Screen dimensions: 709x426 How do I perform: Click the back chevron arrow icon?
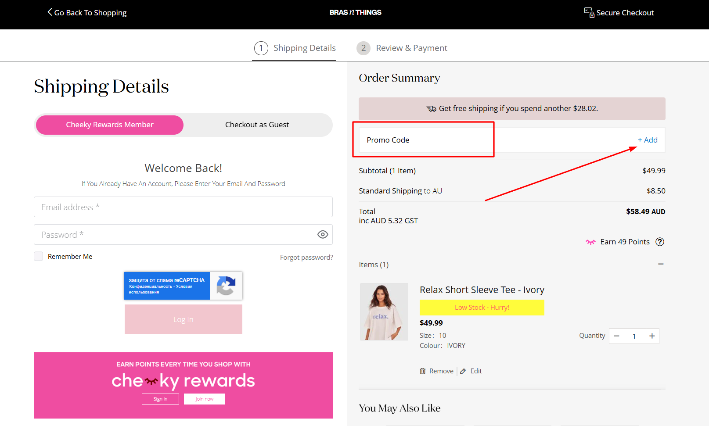[x=50, y=12]
